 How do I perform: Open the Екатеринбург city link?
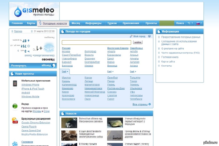(92, 62)
